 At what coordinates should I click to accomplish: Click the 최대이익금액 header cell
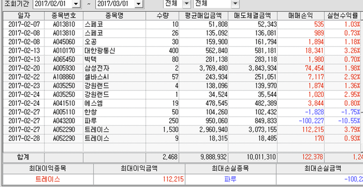[139, 168]
